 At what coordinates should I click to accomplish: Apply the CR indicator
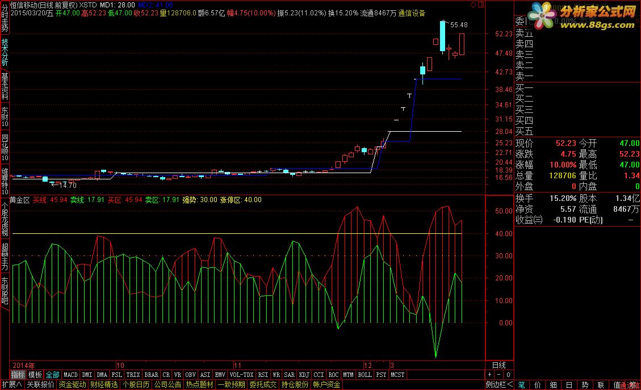point(166,375)
